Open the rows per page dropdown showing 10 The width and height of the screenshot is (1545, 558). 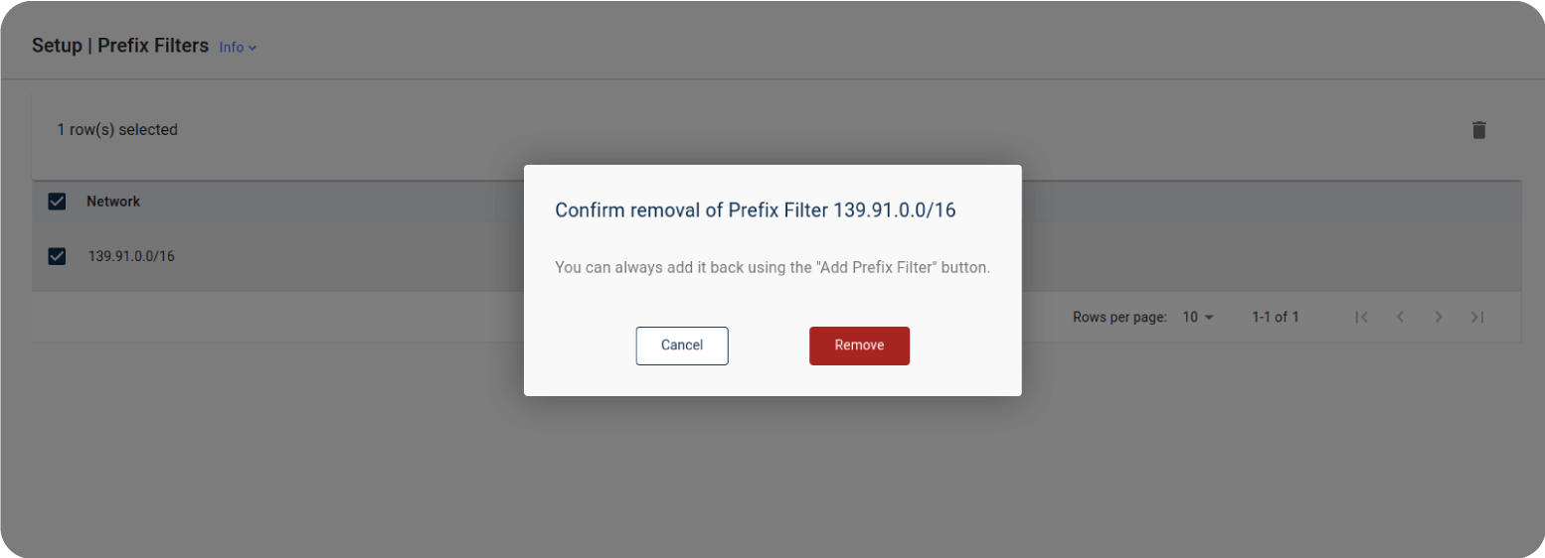[1198, 317]
